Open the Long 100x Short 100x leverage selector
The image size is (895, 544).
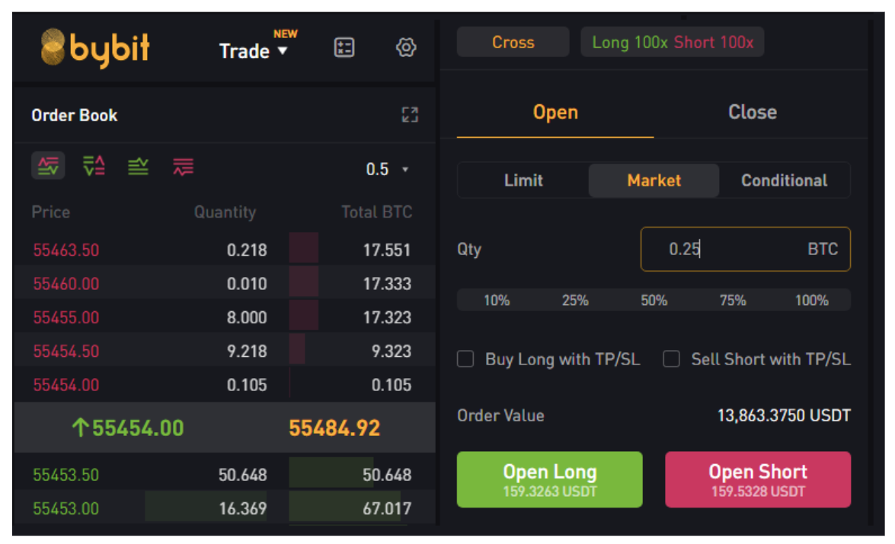click(x=672, y=43)
